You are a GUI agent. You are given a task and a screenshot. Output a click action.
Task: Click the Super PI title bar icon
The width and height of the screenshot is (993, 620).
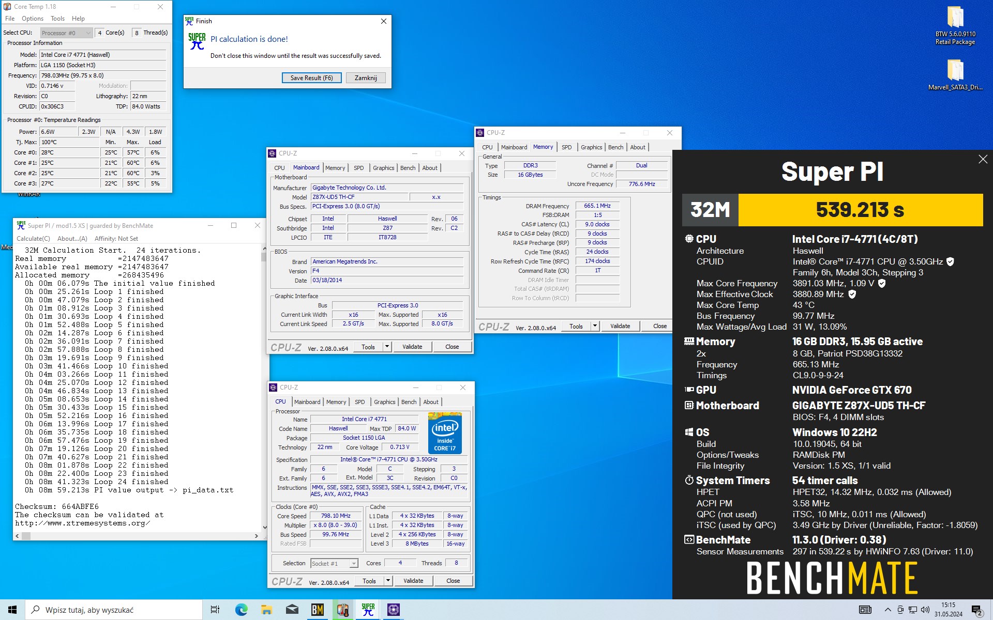pos(21,225)
